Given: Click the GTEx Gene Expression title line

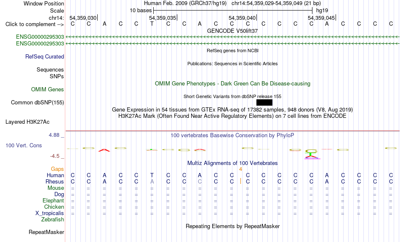Looking at the screenshot, I should click(x=232, y=110).
